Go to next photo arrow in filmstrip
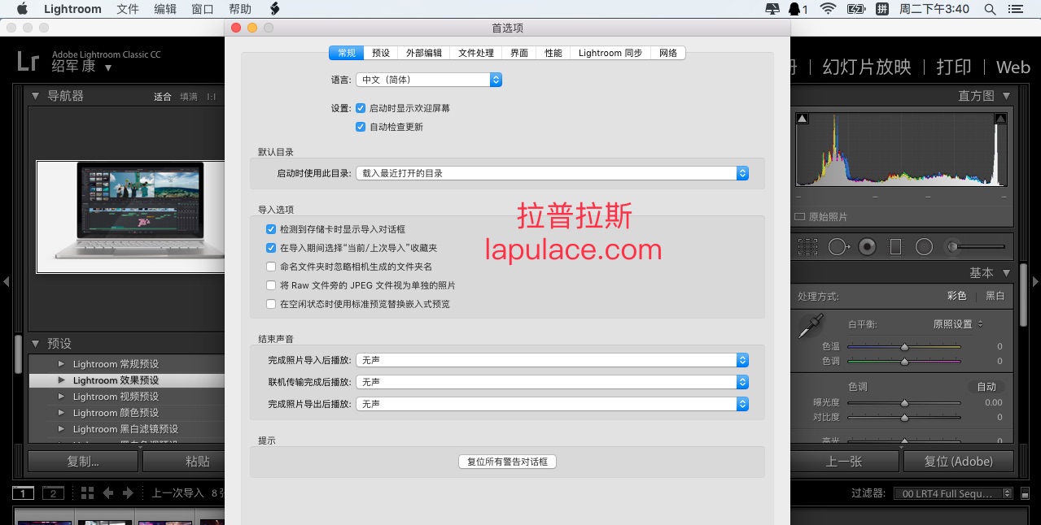The image size is (1041, 525). (x=128, y=492)
